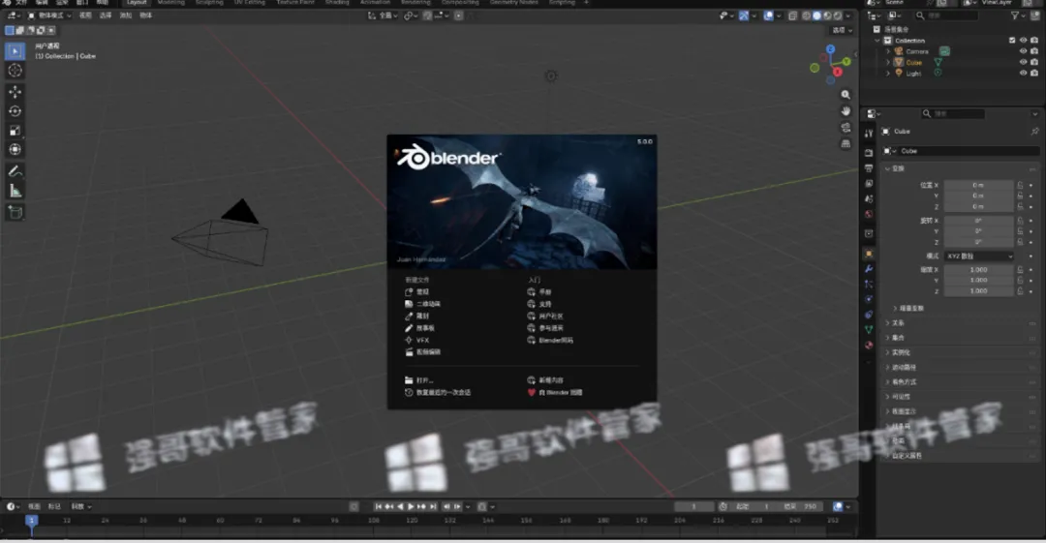
Task: Disable Cube rendering via camera icon
Action: pos(1034,62)
